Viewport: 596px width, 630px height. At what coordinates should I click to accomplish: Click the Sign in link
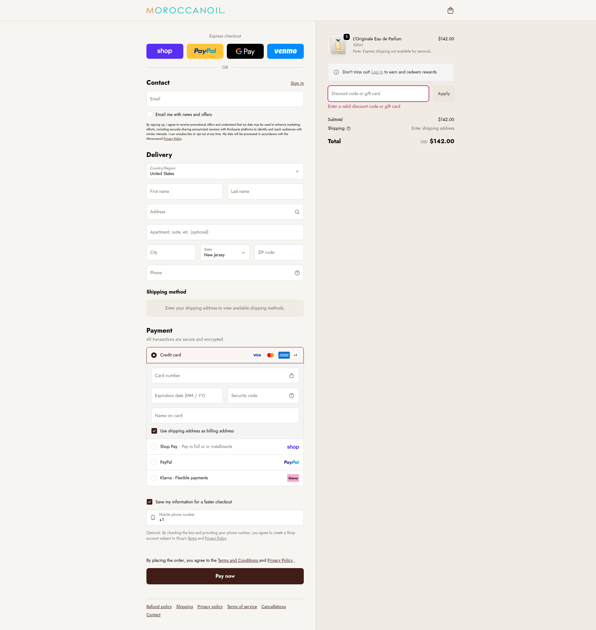click(x=297, y=83)
